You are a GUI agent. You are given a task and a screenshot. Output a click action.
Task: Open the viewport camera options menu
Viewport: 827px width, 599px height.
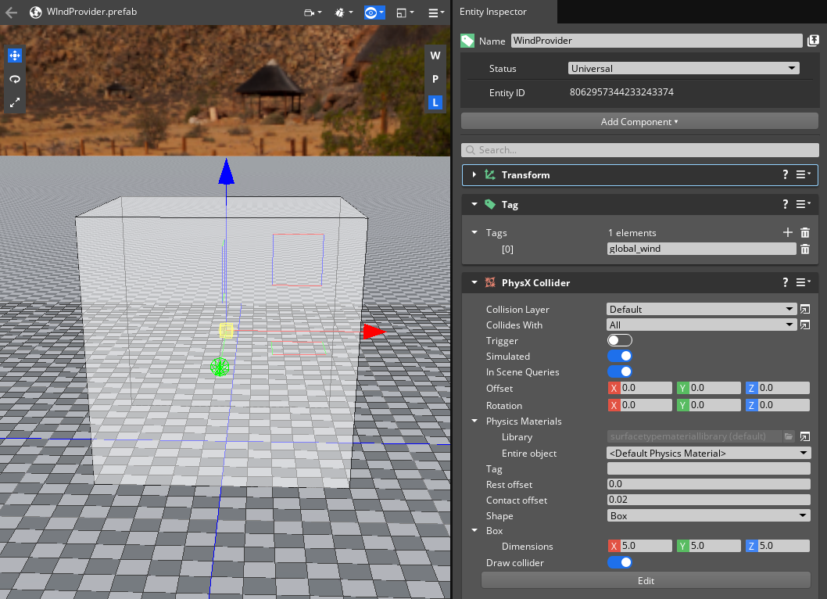point(313,13)
